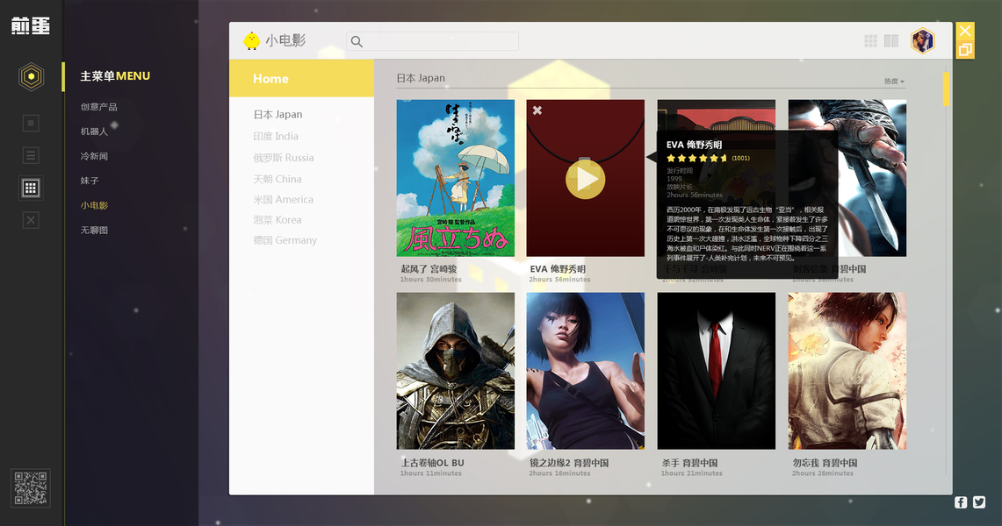Open the user avatar profile
1002x526 pixels.
point(923,41)
